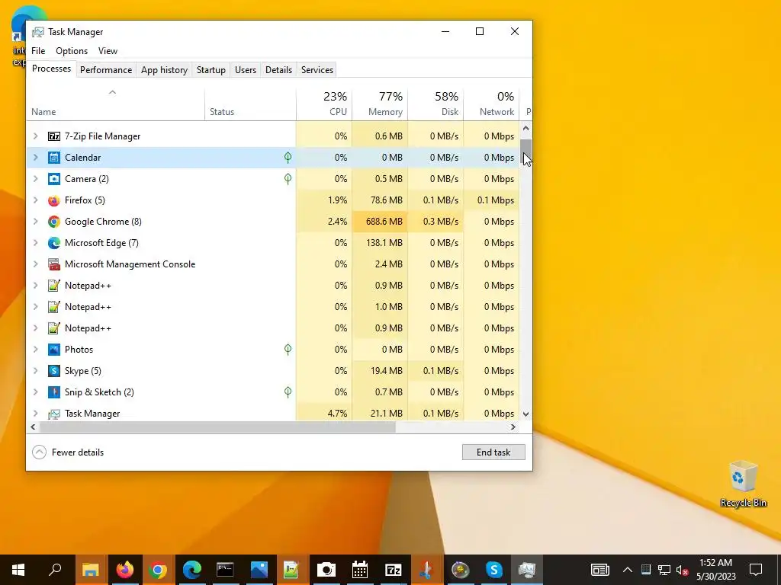Switch to the Performance tab

[x=106, y=70]
